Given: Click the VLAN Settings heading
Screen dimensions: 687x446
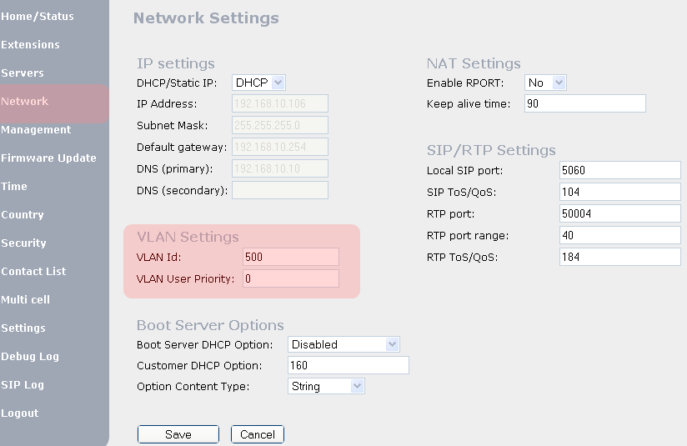Looking at the screenshot, I should point(188,237).
